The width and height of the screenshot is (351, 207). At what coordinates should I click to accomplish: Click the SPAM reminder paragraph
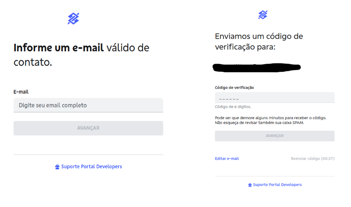tap(270, 120)
